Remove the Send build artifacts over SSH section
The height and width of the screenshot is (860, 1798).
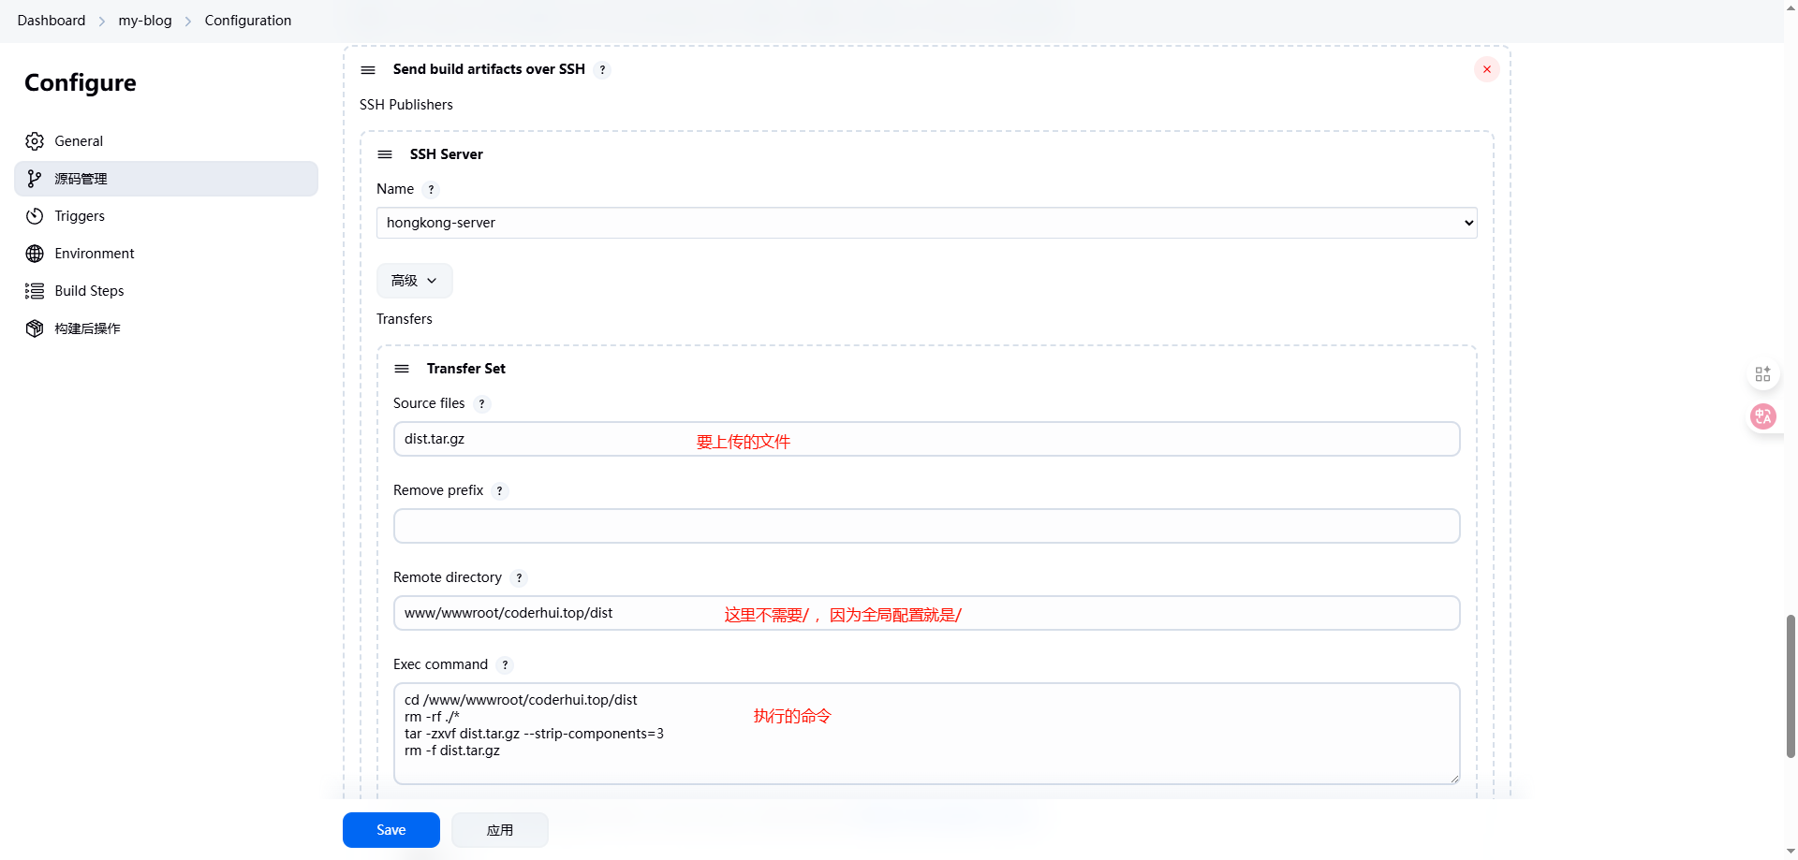(1486, 69)
